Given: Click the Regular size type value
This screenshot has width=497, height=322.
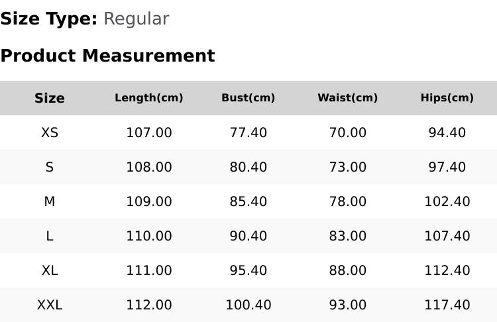Looking at the screenshot, I should pos(136,19).
